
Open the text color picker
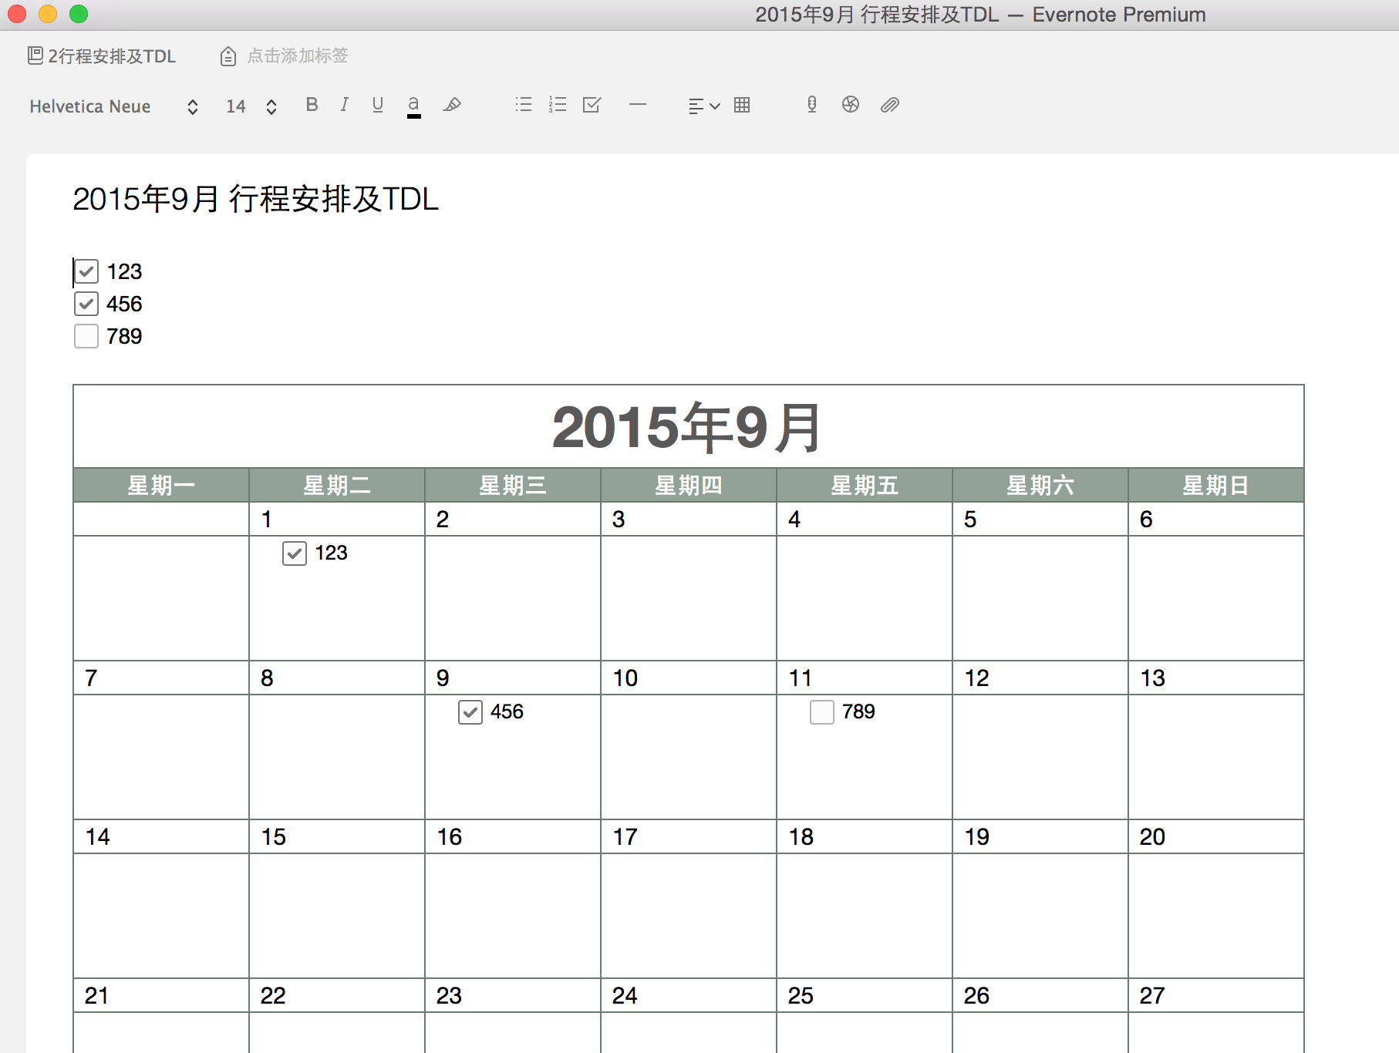pos(413,106)
